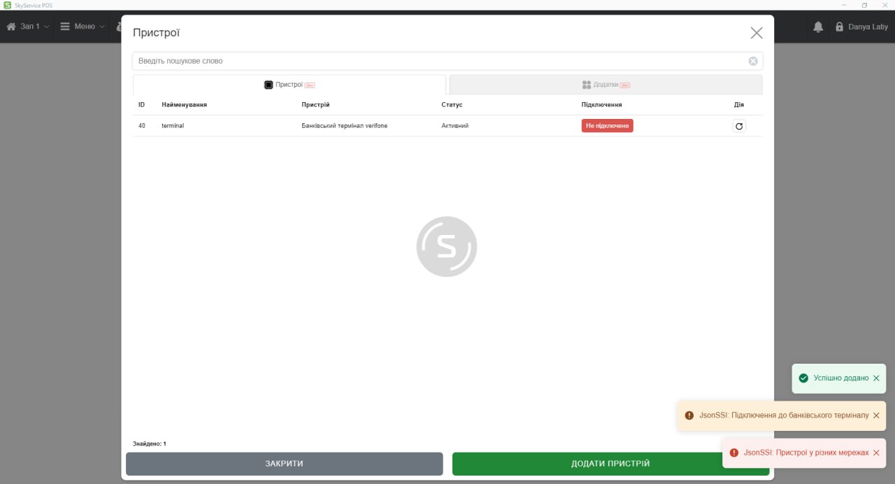895x484 pixels.
Task: Dismiss the 'Підключення до банківського терміналу' warning
Action: pos(876,415)
